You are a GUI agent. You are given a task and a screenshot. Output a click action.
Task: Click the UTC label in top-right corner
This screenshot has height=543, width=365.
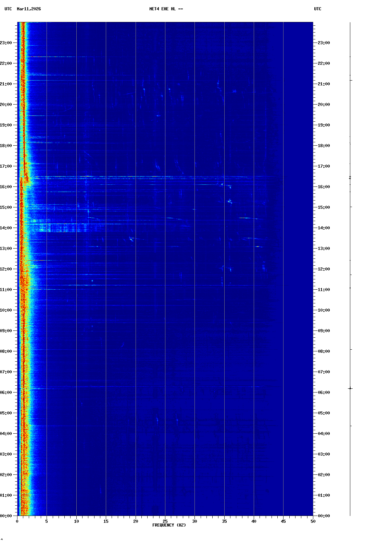[x=317, y=9]
